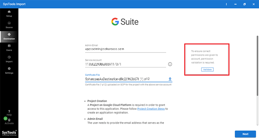Click the vertical scrollbar on the right

pyautogui.click(x=257, y=65)
